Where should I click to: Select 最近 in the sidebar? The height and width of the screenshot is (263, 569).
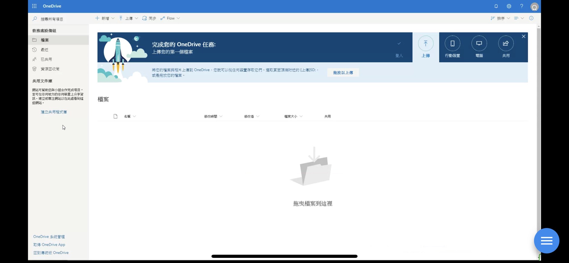59,50
